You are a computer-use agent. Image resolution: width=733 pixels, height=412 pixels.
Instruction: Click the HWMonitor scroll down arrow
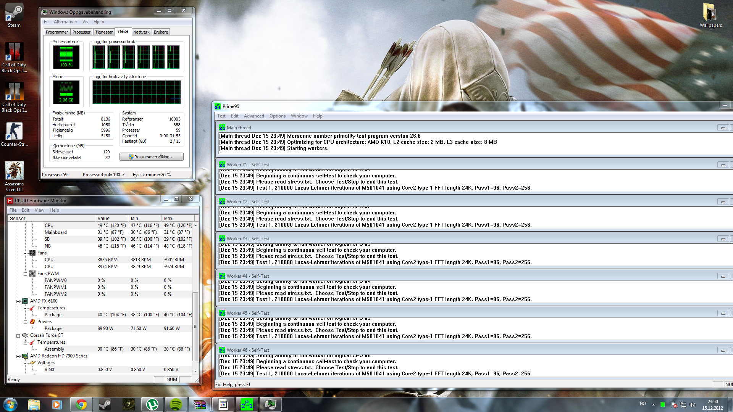click(195, 371)
